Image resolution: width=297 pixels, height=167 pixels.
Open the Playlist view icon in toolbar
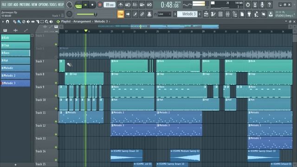pyautogui.click(x=206, y=14)
